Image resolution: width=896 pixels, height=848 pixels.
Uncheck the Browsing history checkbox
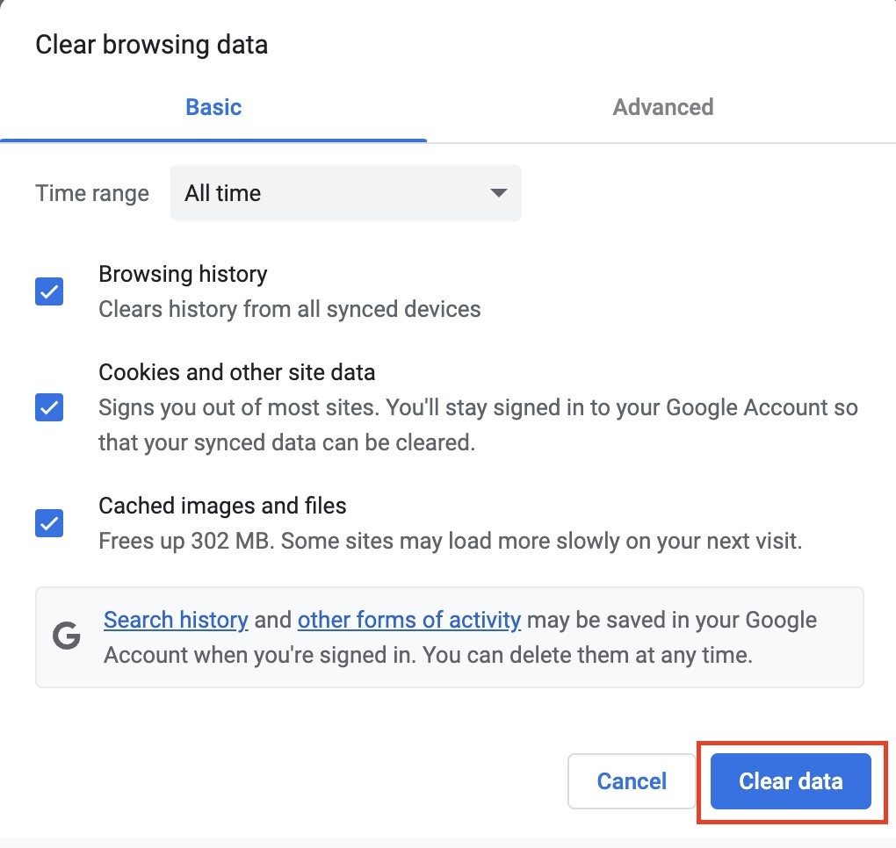49,291
